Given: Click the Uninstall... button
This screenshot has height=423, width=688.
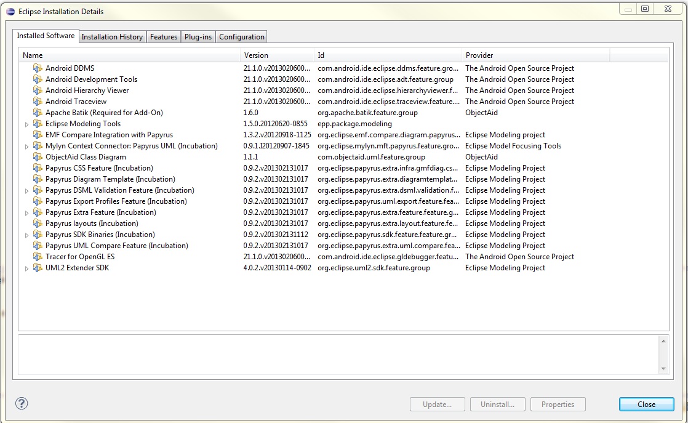Looking at the screenshot, I should [x=498, y=404].
